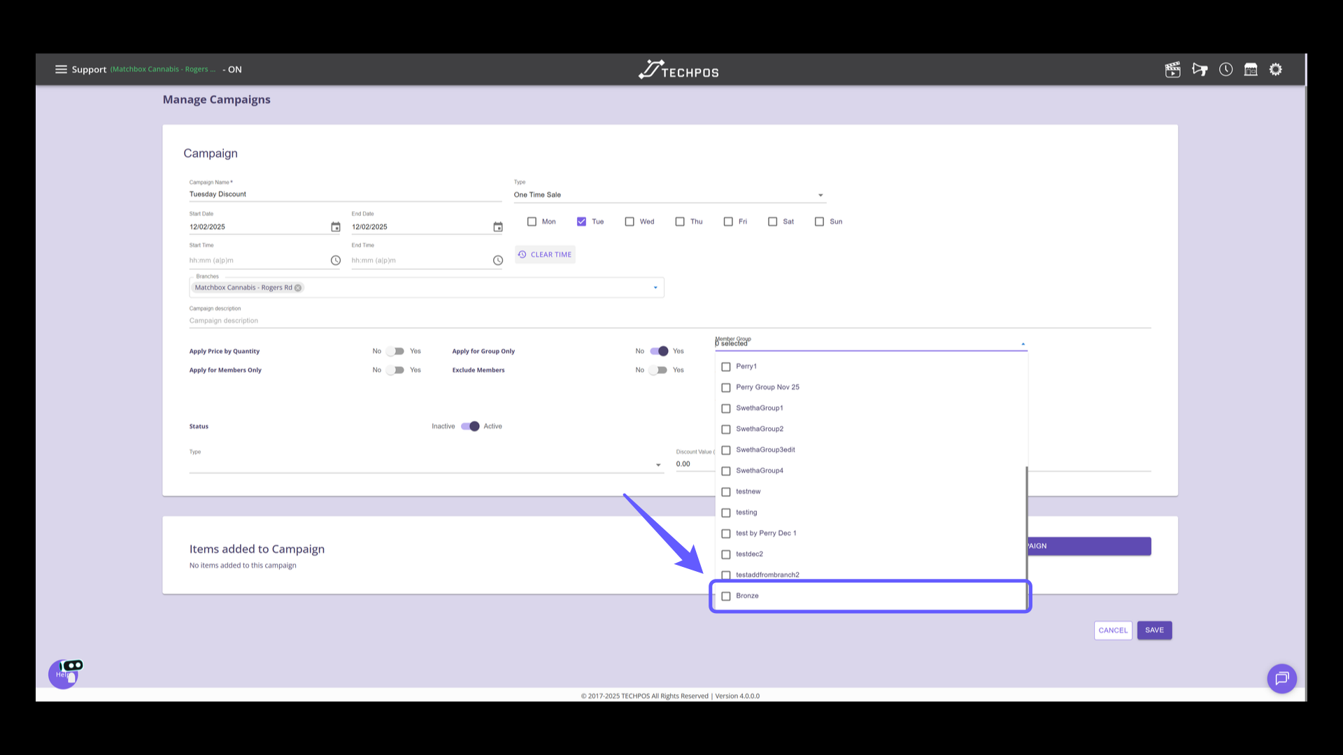1343x755 pixels.
Task: Collapse the Member Group dropdown
Action: [x=1023, y=344]
